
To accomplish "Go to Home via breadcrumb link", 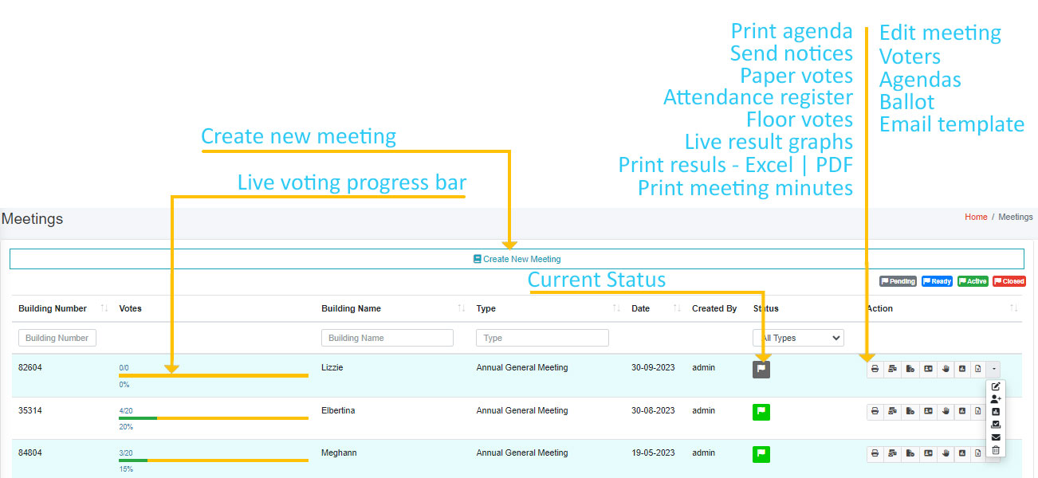I will coord(976,217).
